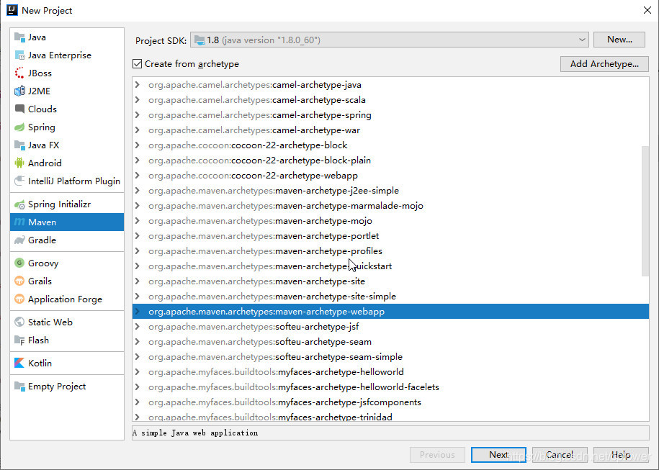Select the Static Web label
The height and width of the screenshot is (470, 659).
click(50, 322)
